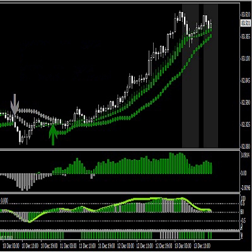The image size is (252, 252).
Task: Click the wider left gray shaded session zone
Action: point(190,76)
